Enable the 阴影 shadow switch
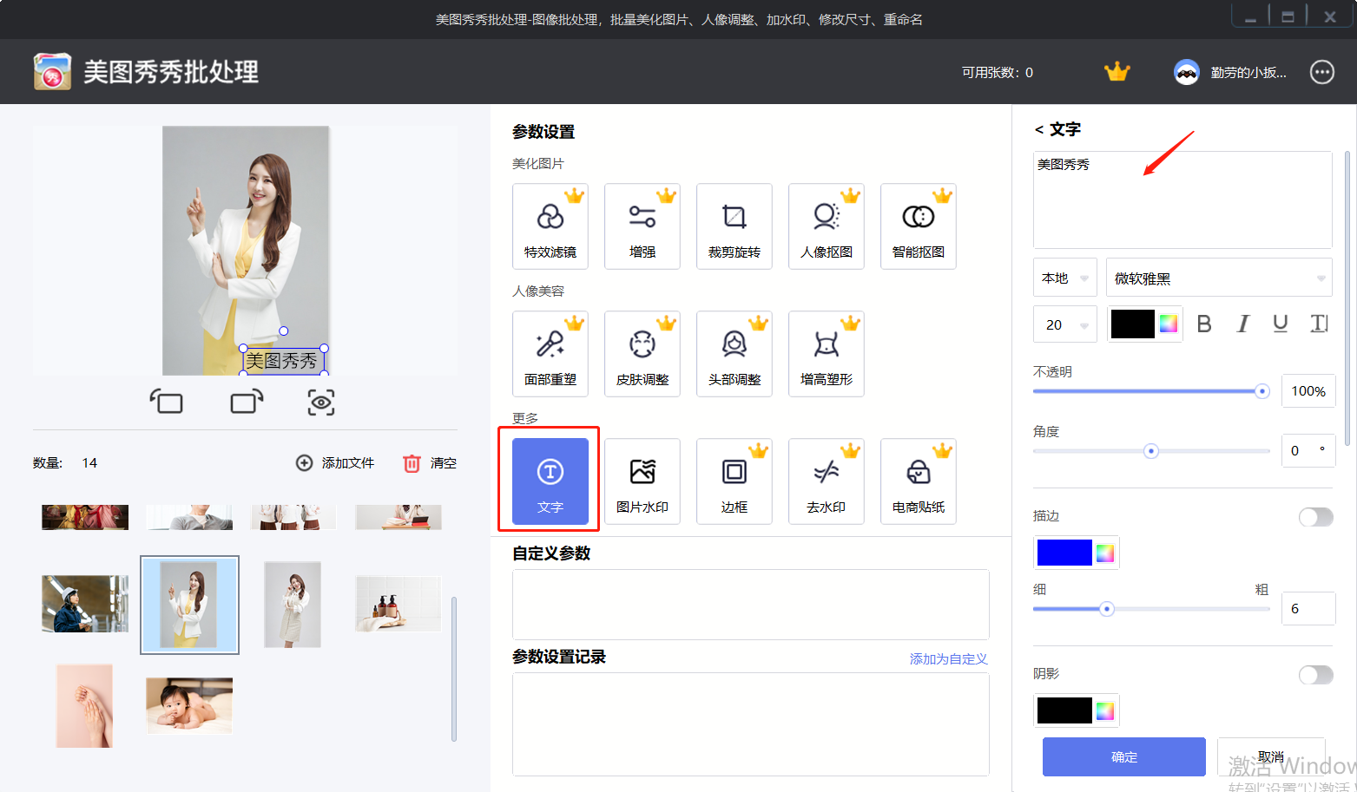1357x792 pixels. [1315, 675]
